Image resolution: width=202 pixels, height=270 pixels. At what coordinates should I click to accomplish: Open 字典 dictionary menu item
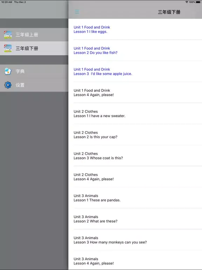click(34, 71)
